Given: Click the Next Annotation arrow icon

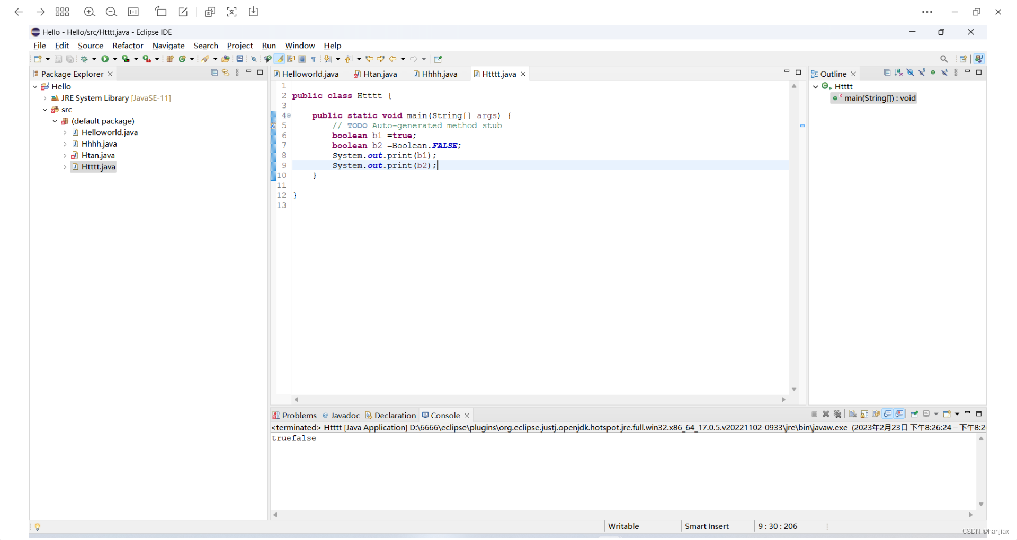Looking at the screenshot, I should click(x=328, y=59).
